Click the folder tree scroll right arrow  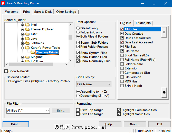pos(66,64)
